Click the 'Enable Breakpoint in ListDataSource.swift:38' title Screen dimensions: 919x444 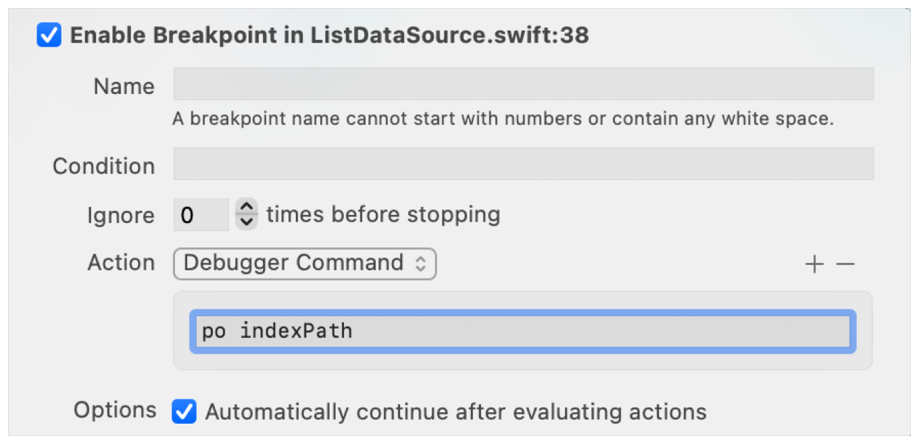(x=329, y=35)
